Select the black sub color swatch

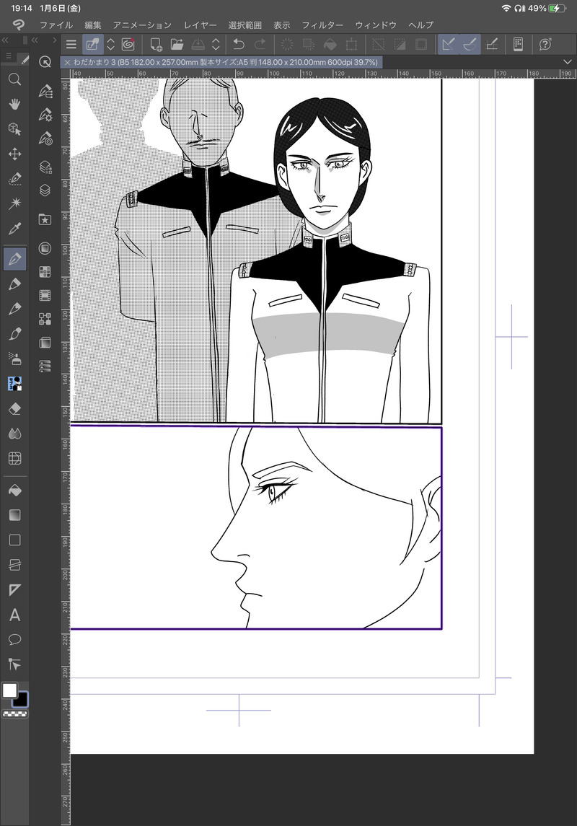click(x=21, y=700)
